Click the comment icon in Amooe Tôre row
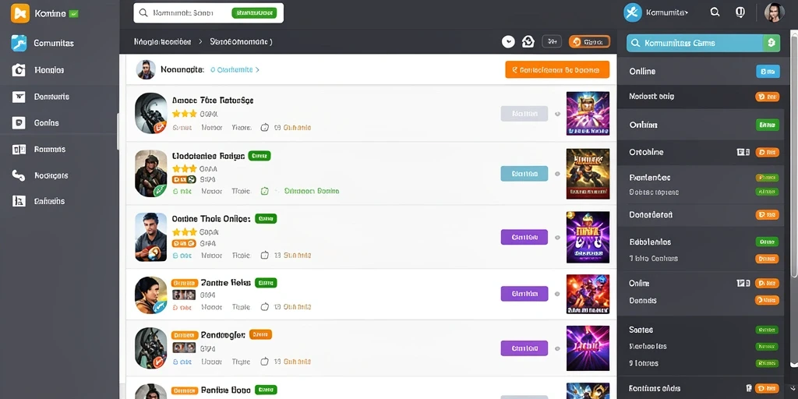 point(265,127)
